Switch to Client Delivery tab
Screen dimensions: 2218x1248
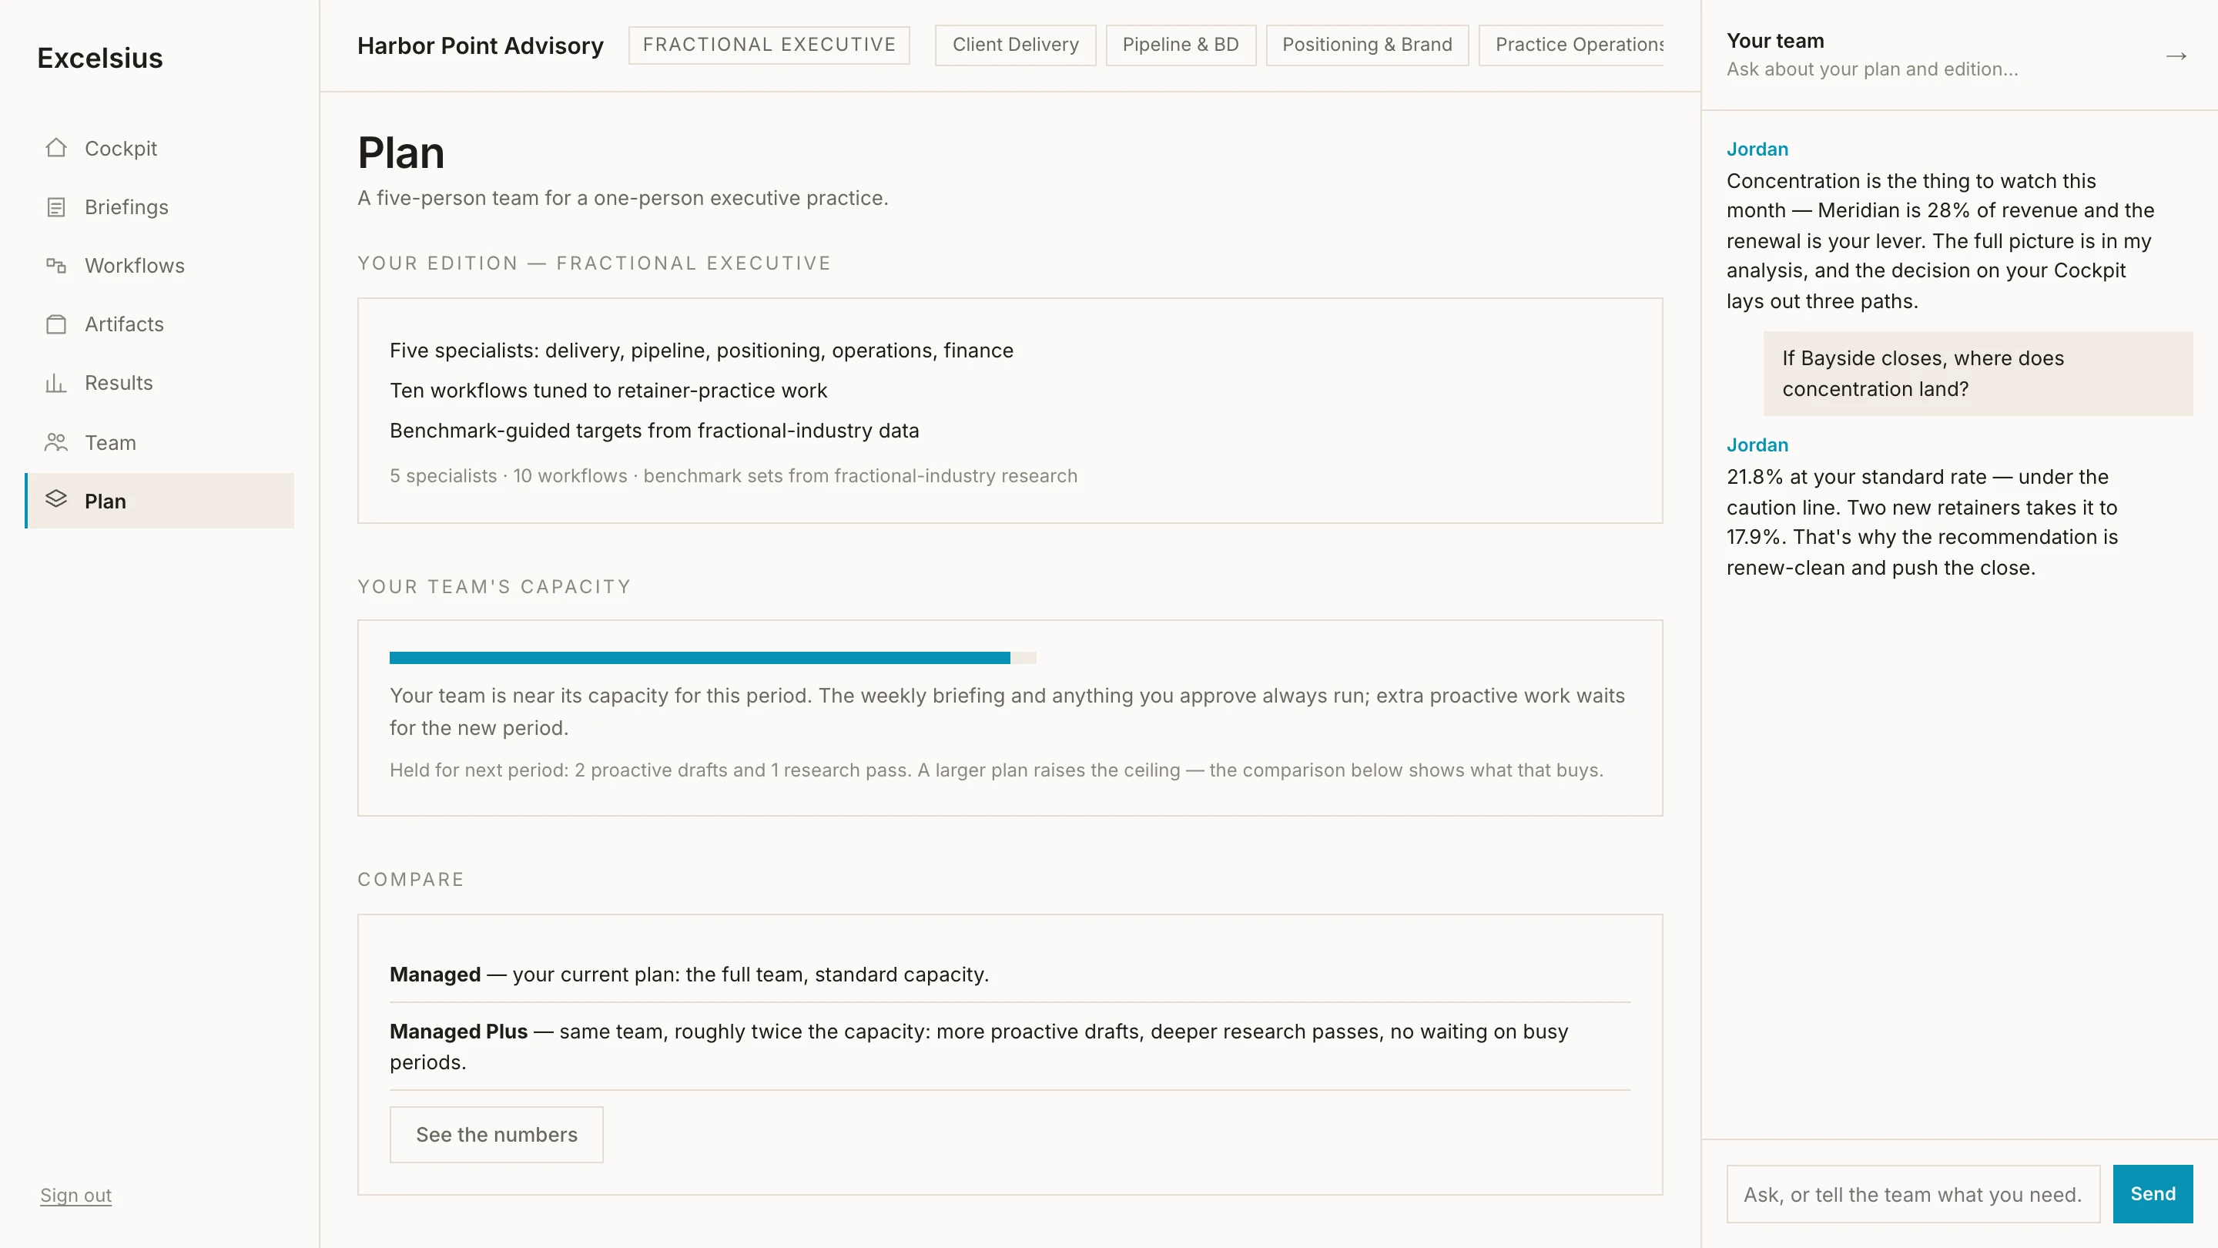point(1015,45)
